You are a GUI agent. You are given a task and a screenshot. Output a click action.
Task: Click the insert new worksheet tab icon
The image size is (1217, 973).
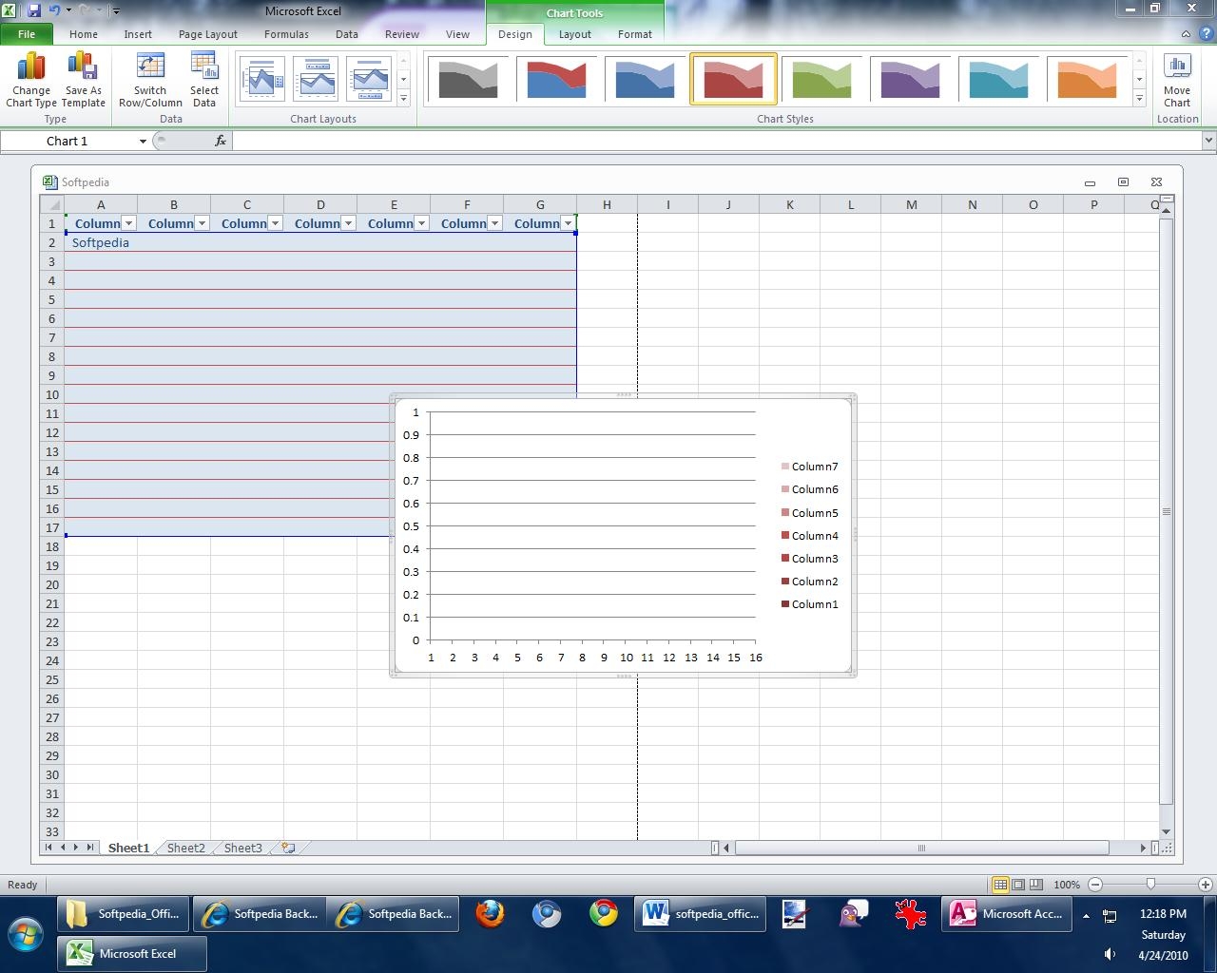pyautogui.click(x=288, y=848)
